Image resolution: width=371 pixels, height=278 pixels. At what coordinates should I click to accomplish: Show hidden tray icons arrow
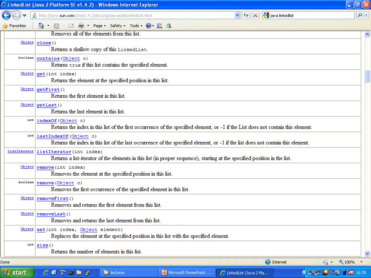[305, 273]
